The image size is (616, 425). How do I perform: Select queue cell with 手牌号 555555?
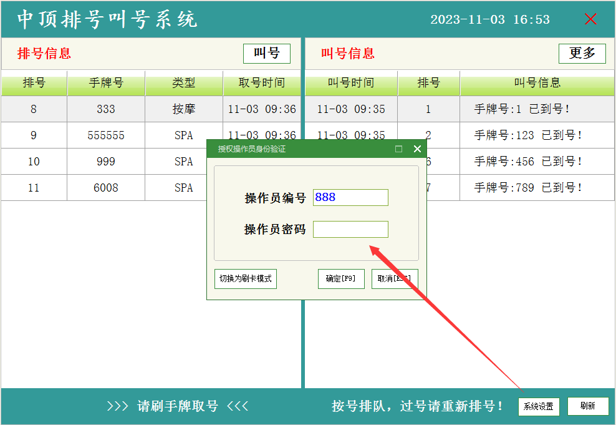(x=106, y=135)
